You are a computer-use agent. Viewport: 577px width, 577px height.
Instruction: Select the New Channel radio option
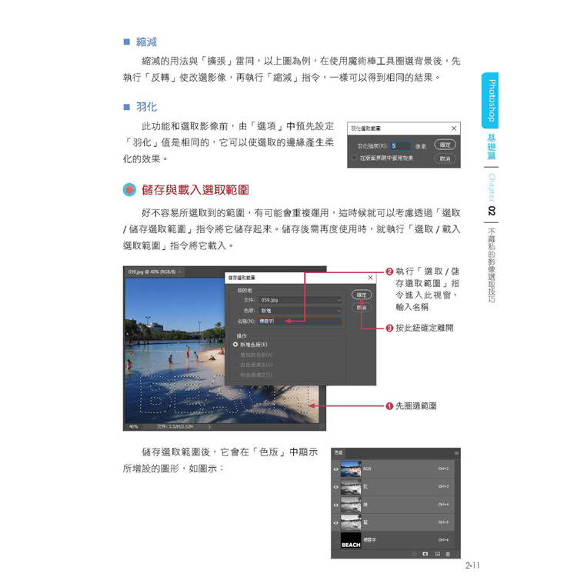[x=235, y=345]
